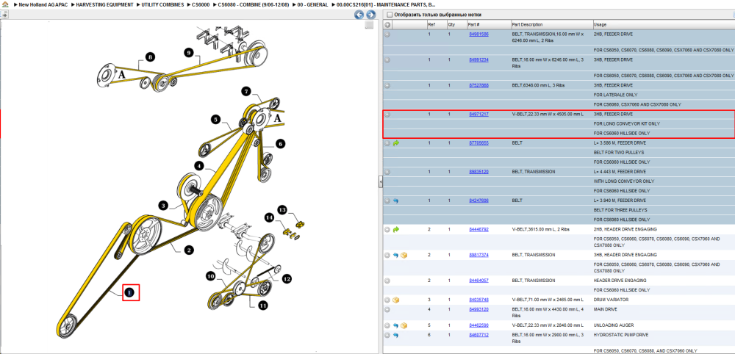The height and width of the screenshot is (354, 735).
Task: Click 'MAIN DRIVE' usage text
Action: tap(604, 309)
